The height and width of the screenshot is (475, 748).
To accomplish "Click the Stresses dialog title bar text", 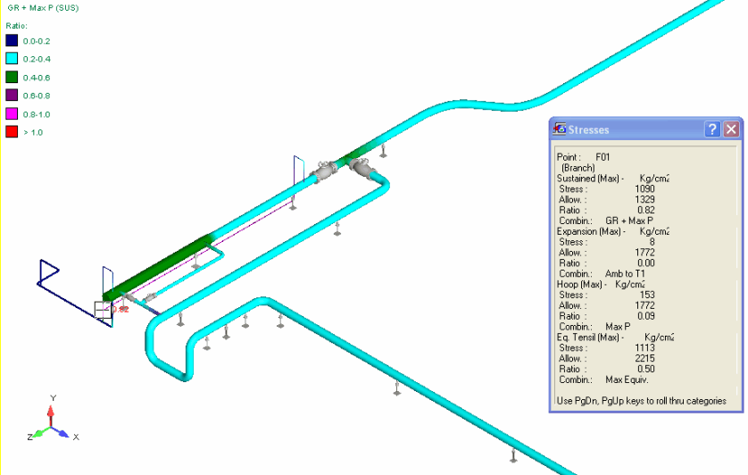I will tap(589, 129).
